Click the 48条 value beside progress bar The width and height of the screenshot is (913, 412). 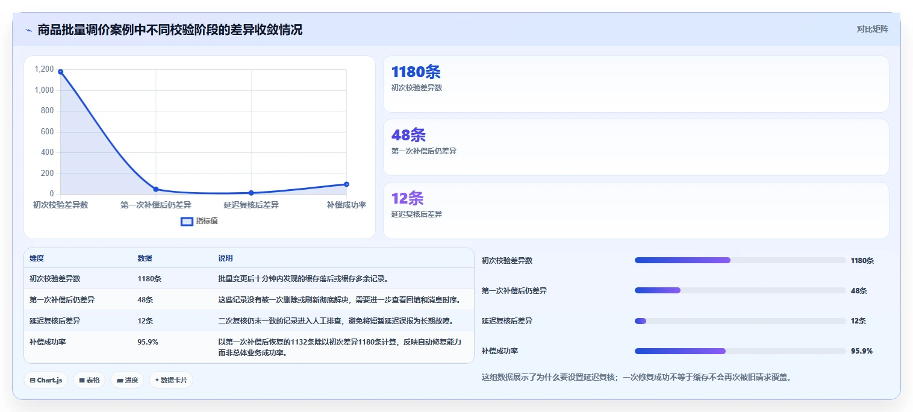point(859,290)
